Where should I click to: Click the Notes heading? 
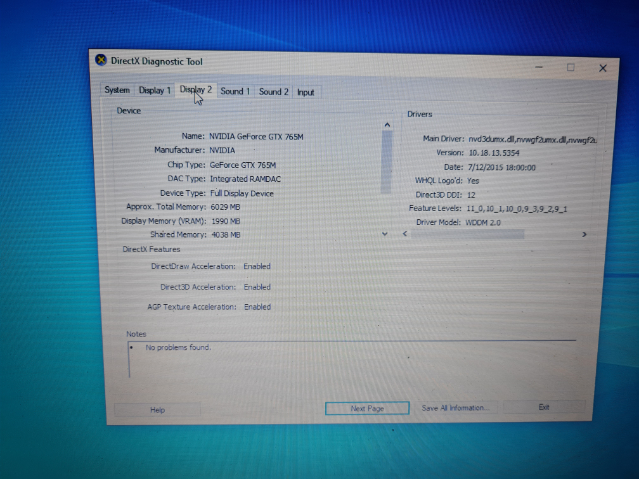(136, 334)
